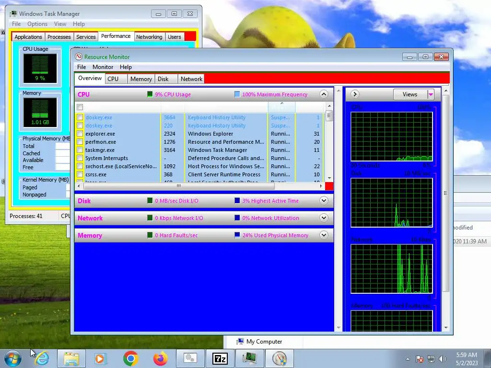Viewport: 491px width, 368px height.
Task: Check the doskey.exe PID 220 checkbox
Action: [x=80, y=126]
